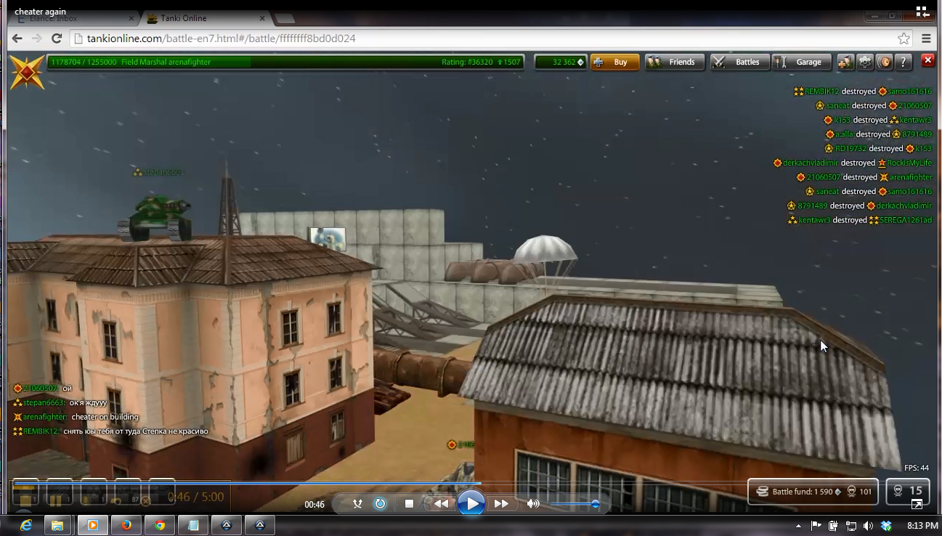Click 'REMBIK12 destroyed samo161616' feed line
This screenshot has width=942, height=536.
(863, 92)
